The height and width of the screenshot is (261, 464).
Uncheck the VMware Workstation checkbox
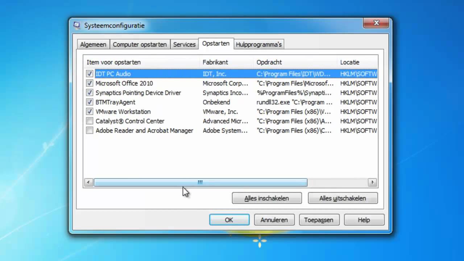(x=90, y=112)
